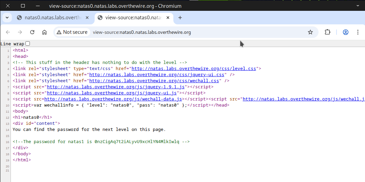Viewport: 365px width, 182px height.
Task: Select the view-source natas0 tab
Action: (131, 18)
